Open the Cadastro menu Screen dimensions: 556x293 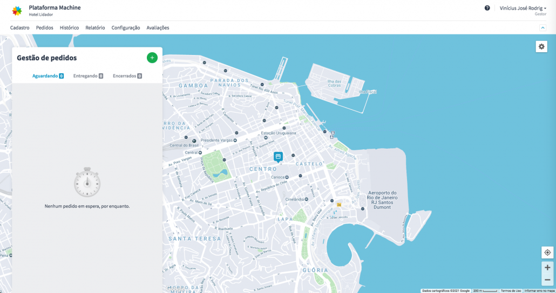(19, 27)
